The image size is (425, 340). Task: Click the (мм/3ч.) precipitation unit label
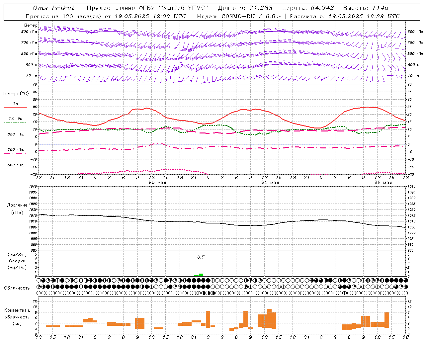[x=17, y=255]
